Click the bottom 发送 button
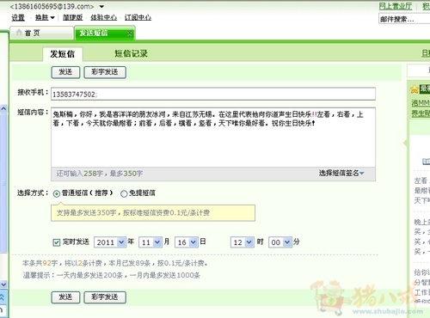 click(65, 297)
